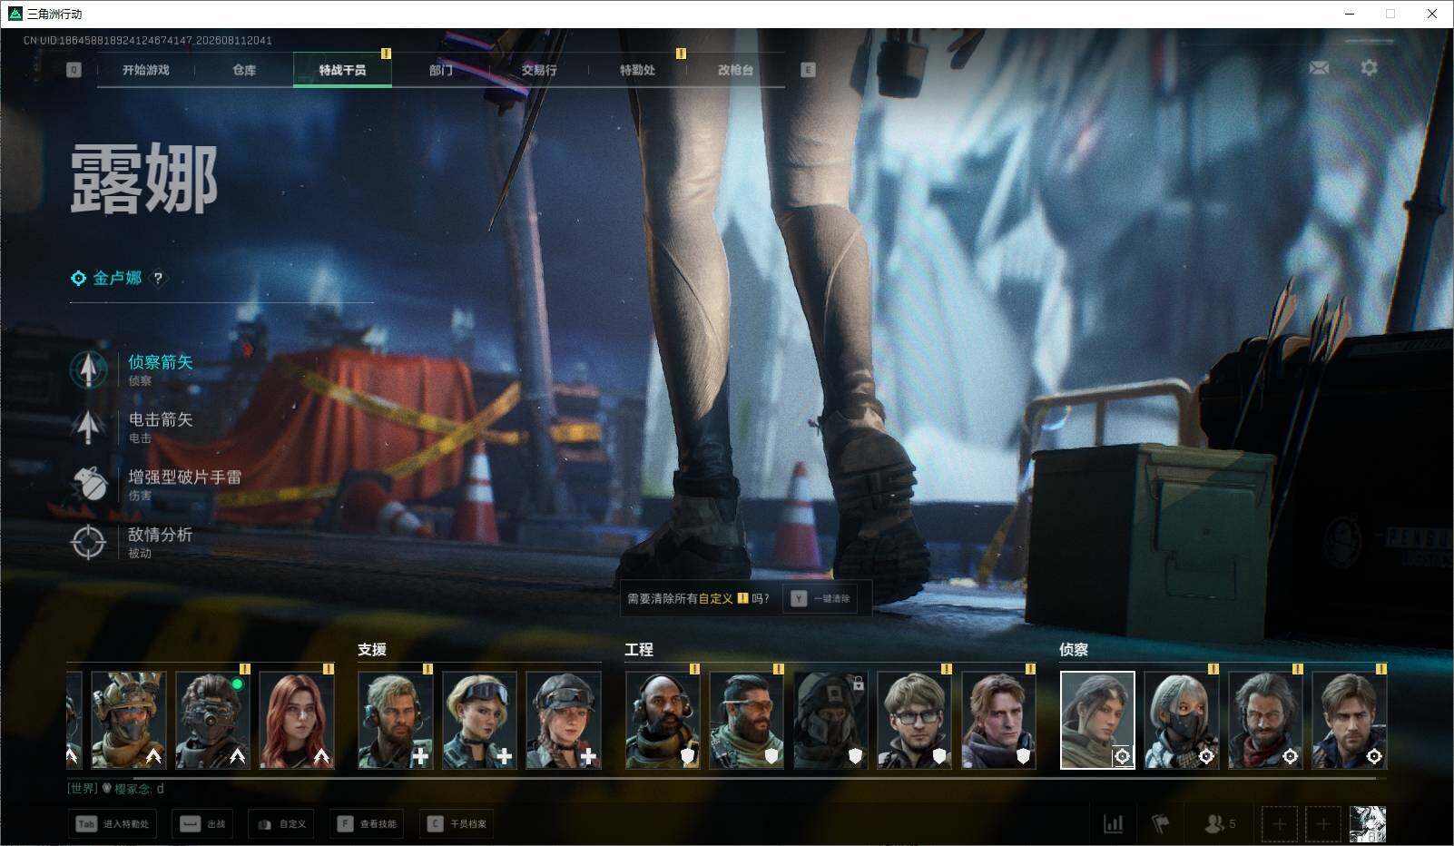
Task: Open the player avatar in the bottom corner
Action: click(x=1368, y=823)
